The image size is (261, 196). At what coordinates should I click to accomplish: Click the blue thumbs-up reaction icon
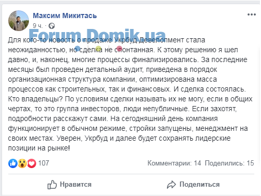point(13,163)
